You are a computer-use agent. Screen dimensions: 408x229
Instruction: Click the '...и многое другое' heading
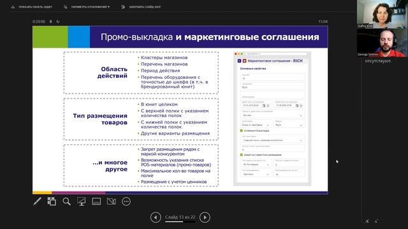tap(110, 165)
